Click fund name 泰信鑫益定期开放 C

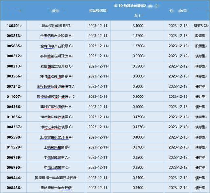point(56,66)
